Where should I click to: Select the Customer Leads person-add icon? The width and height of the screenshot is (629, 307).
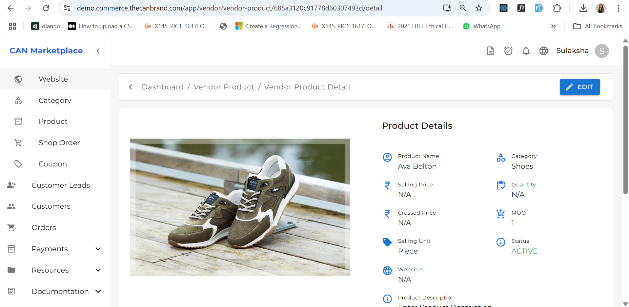(x=11, y=185)
